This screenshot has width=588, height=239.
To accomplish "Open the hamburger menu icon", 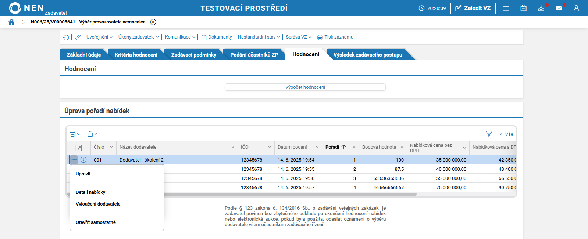I will [506, 8].
